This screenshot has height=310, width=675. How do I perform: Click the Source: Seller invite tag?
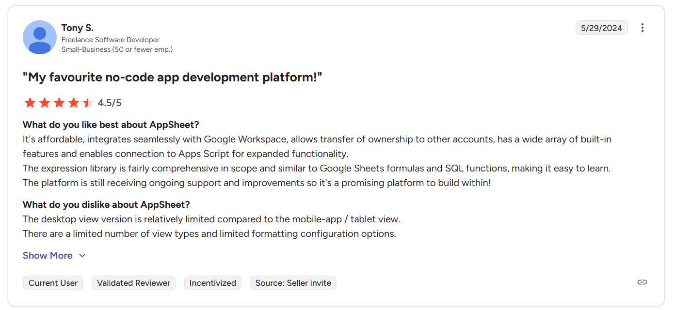[293, 283]
